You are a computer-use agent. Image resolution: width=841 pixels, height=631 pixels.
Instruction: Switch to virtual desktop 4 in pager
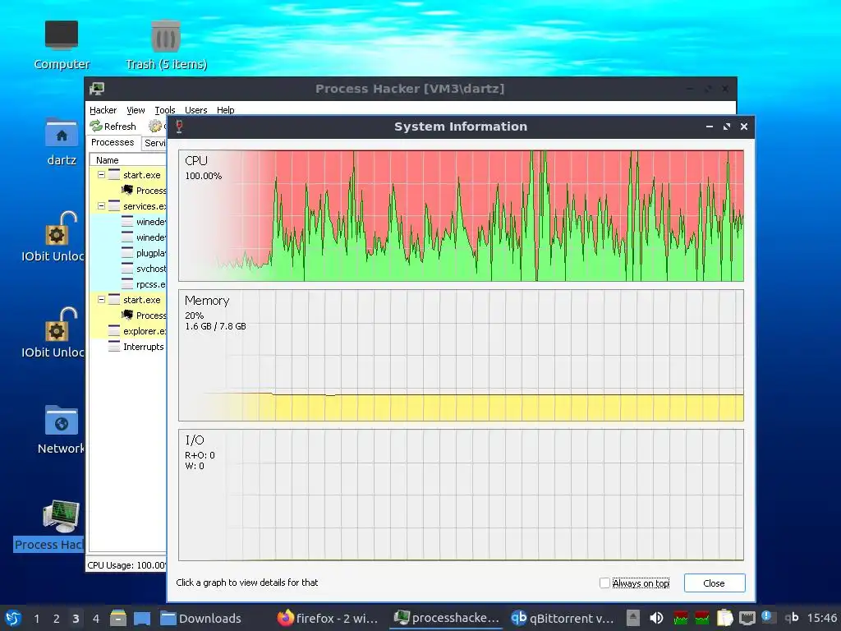(96, 618)
